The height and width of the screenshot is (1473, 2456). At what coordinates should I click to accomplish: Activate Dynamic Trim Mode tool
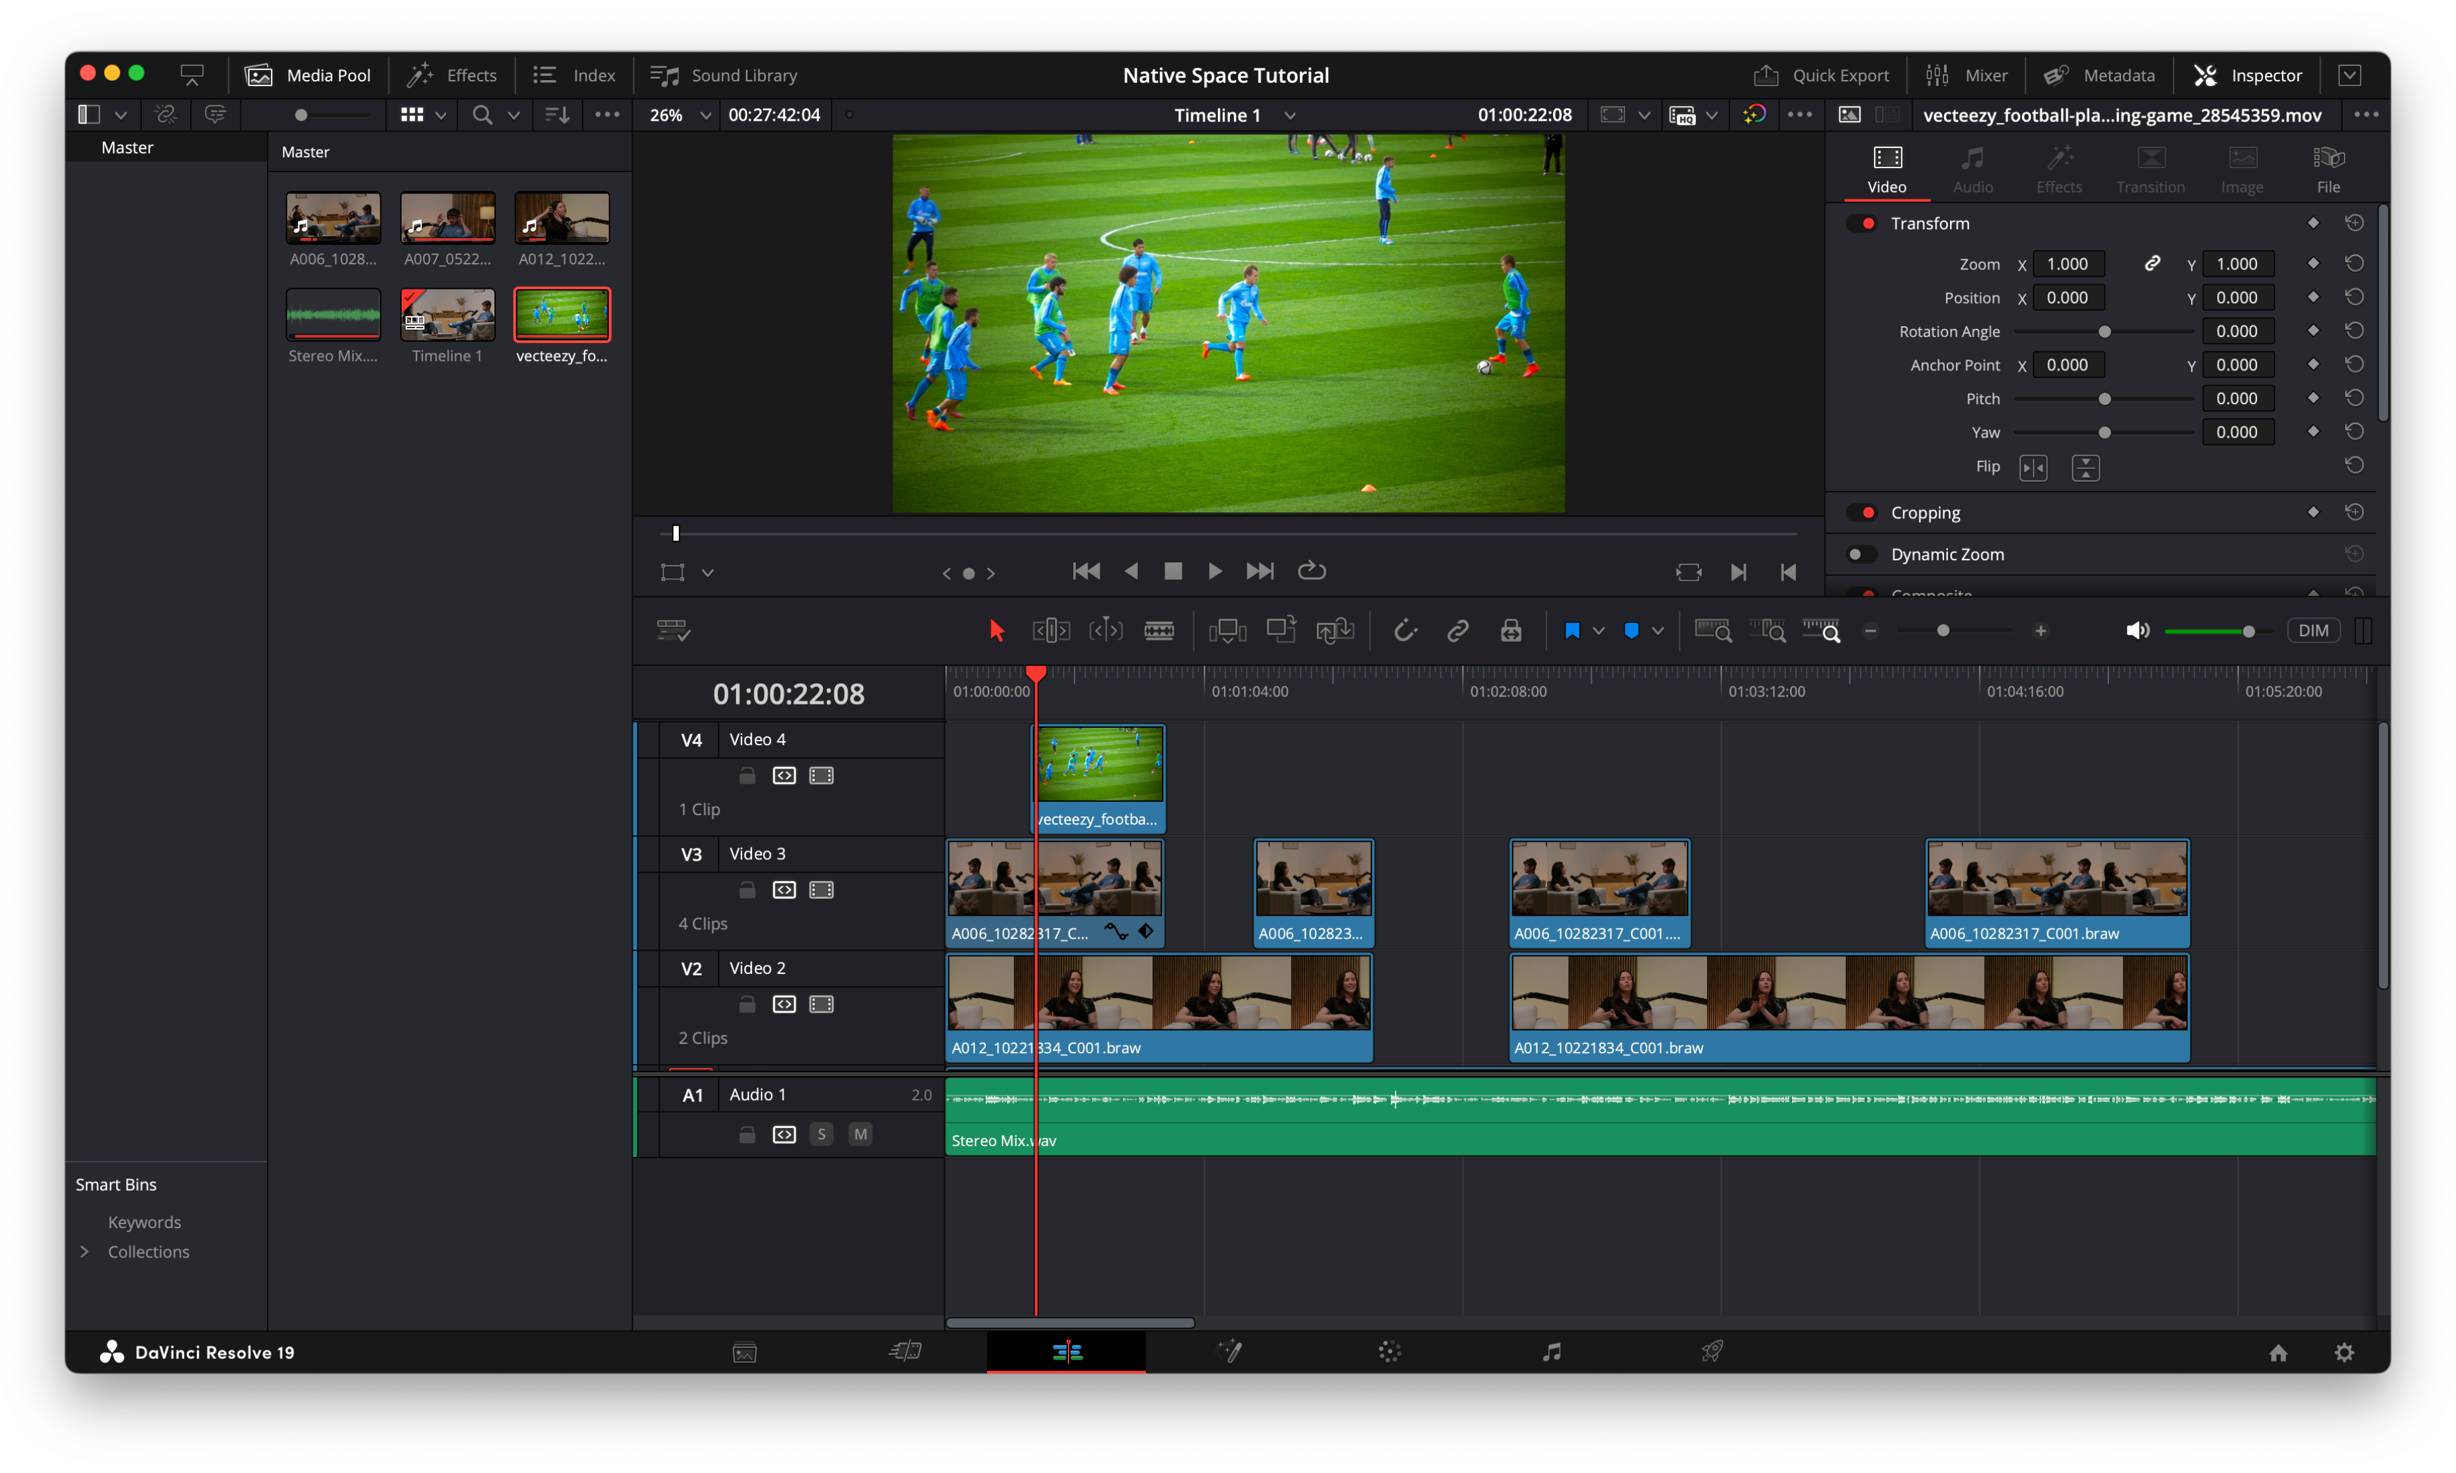pos(1105,630)
